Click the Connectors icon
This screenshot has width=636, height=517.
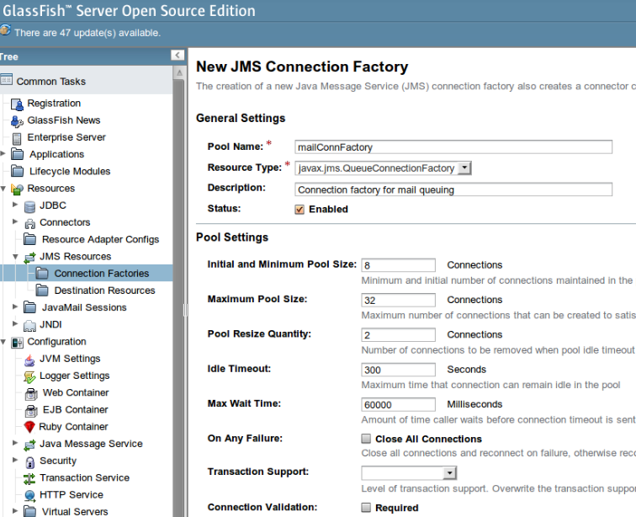(x=30, y=223)
